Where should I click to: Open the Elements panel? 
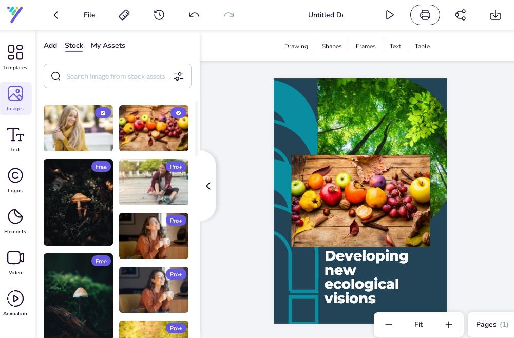15,221
